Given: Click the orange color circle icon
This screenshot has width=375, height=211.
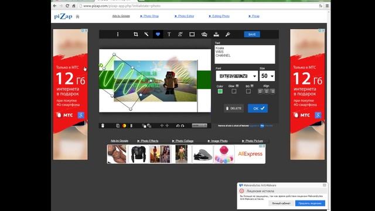Looking at the screenshot, I should click(x=124, y=125).
